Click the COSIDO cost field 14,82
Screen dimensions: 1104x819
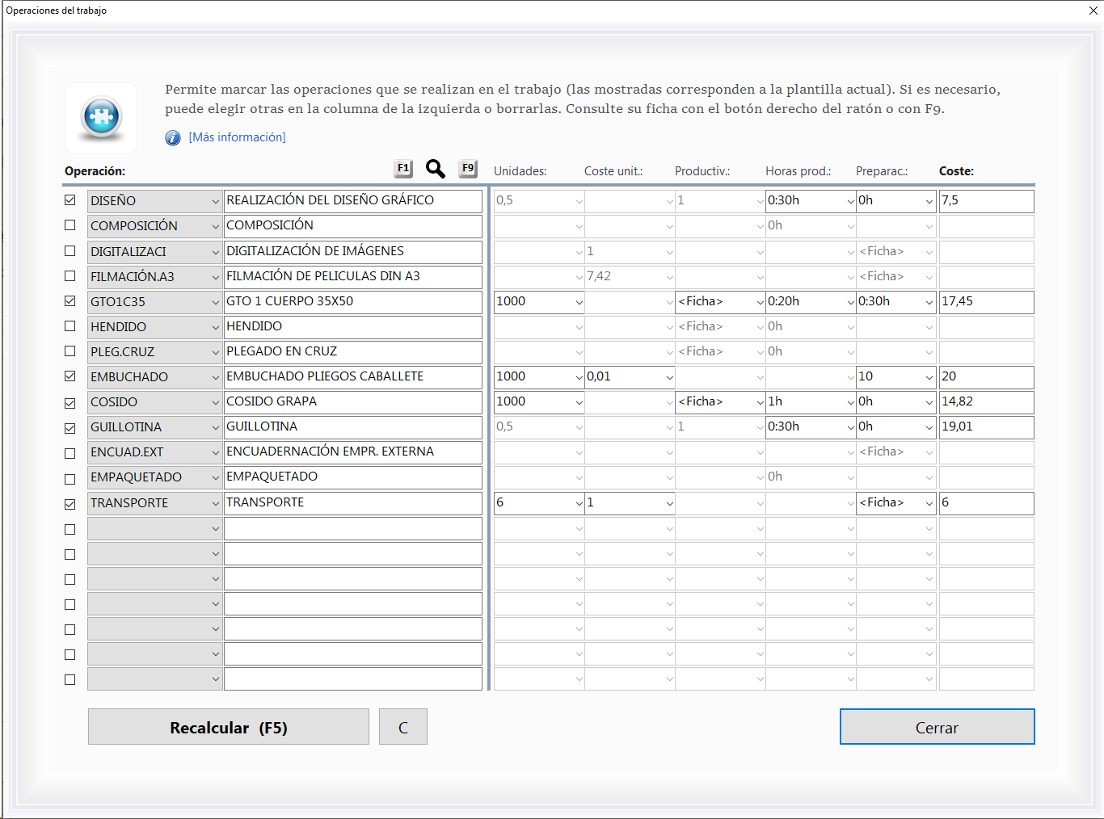[x=987, y=402]
